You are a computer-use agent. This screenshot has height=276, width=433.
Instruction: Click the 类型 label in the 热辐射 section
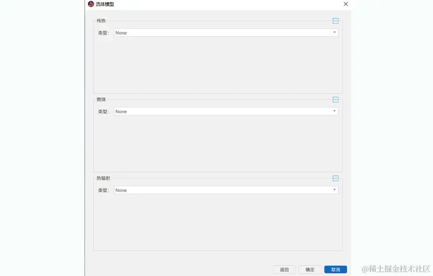click(x=103, y=190)
